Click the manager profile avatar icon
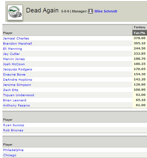The image size is (147, 158). (x=91, y=11)
